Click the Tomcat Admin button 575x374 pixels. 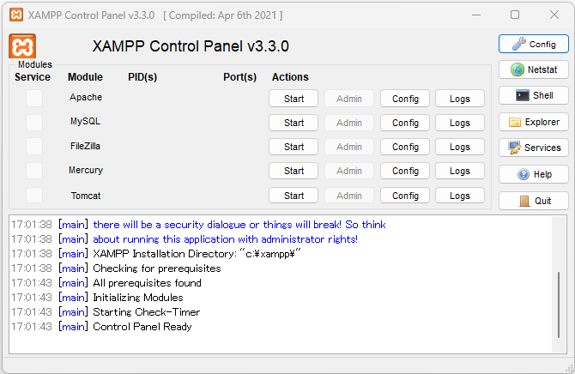(349, 196)
